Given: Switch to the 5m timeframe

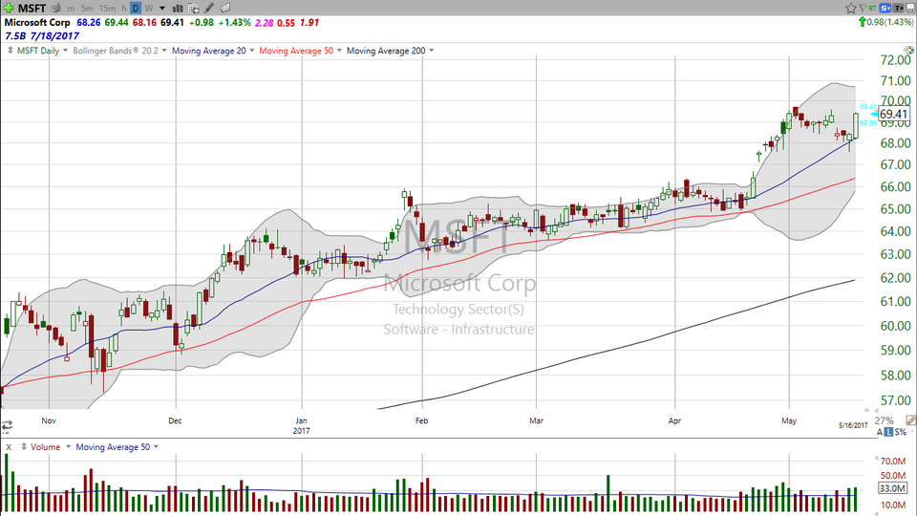Looking at the screenshot, I should coord(87,9).
